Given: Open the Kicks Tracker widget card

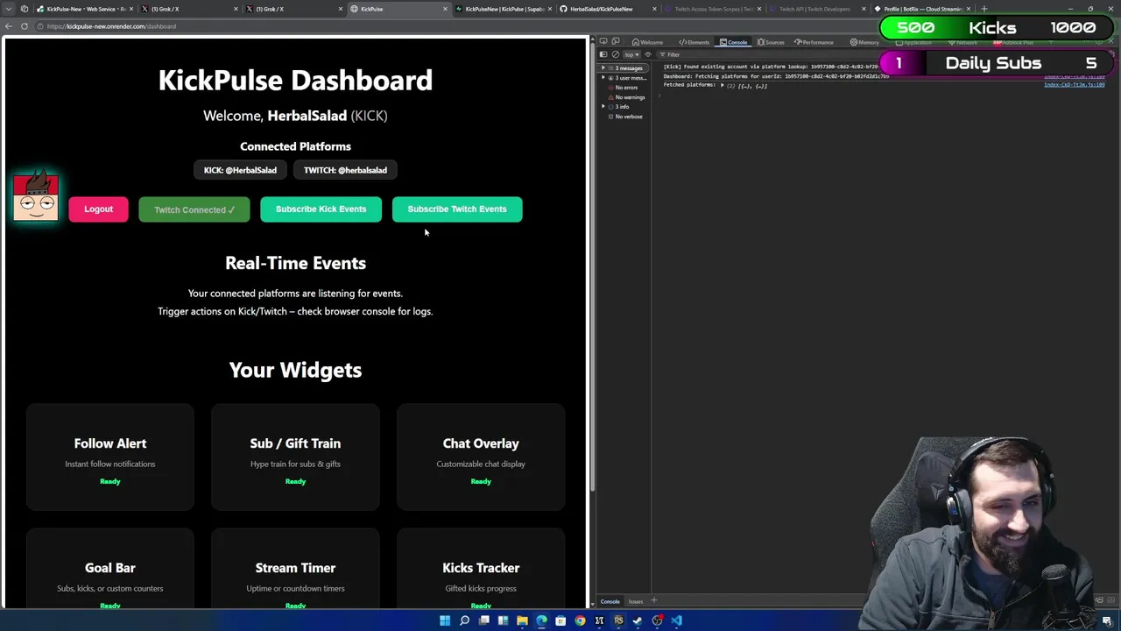Looking at the screenshot, I should coord(481,570).
